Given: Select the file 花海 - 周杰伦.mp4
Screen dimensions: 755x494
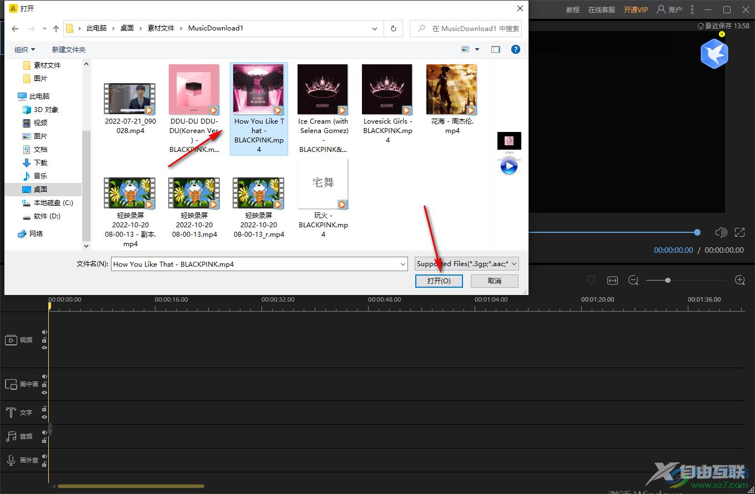Looking at the screenshot, I should point(452,100).
